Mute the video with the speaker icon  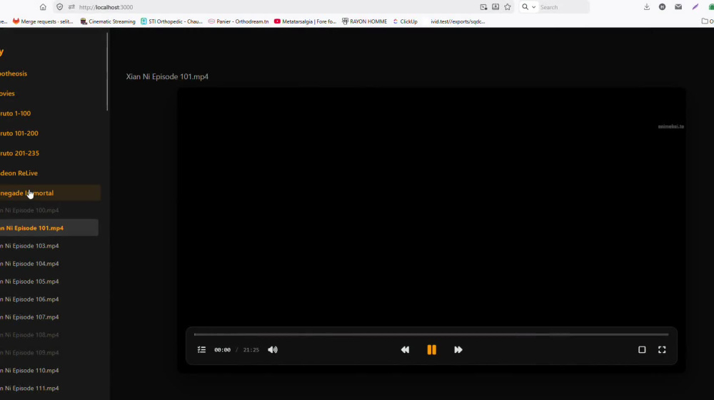coord(273,349)
